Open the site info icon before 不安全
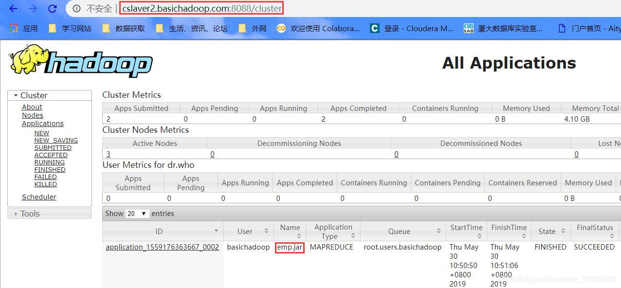The image size is (621, 288). pos(76,8)
